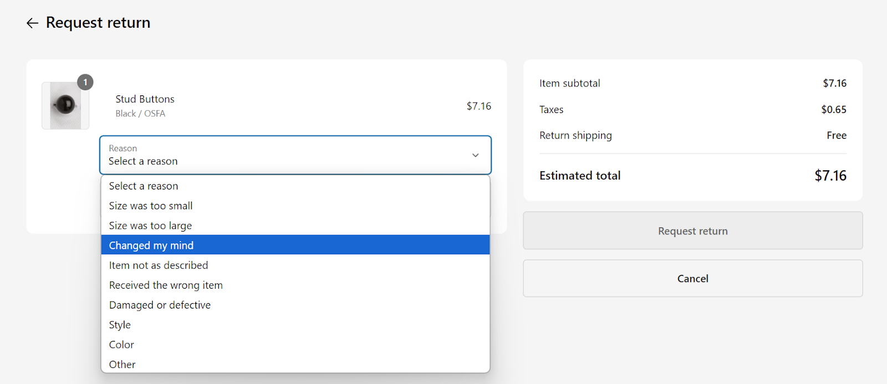This screenshot has width=887, height=384.
Task: Click the 'Estimated total' label
Action: click(580, 176)
